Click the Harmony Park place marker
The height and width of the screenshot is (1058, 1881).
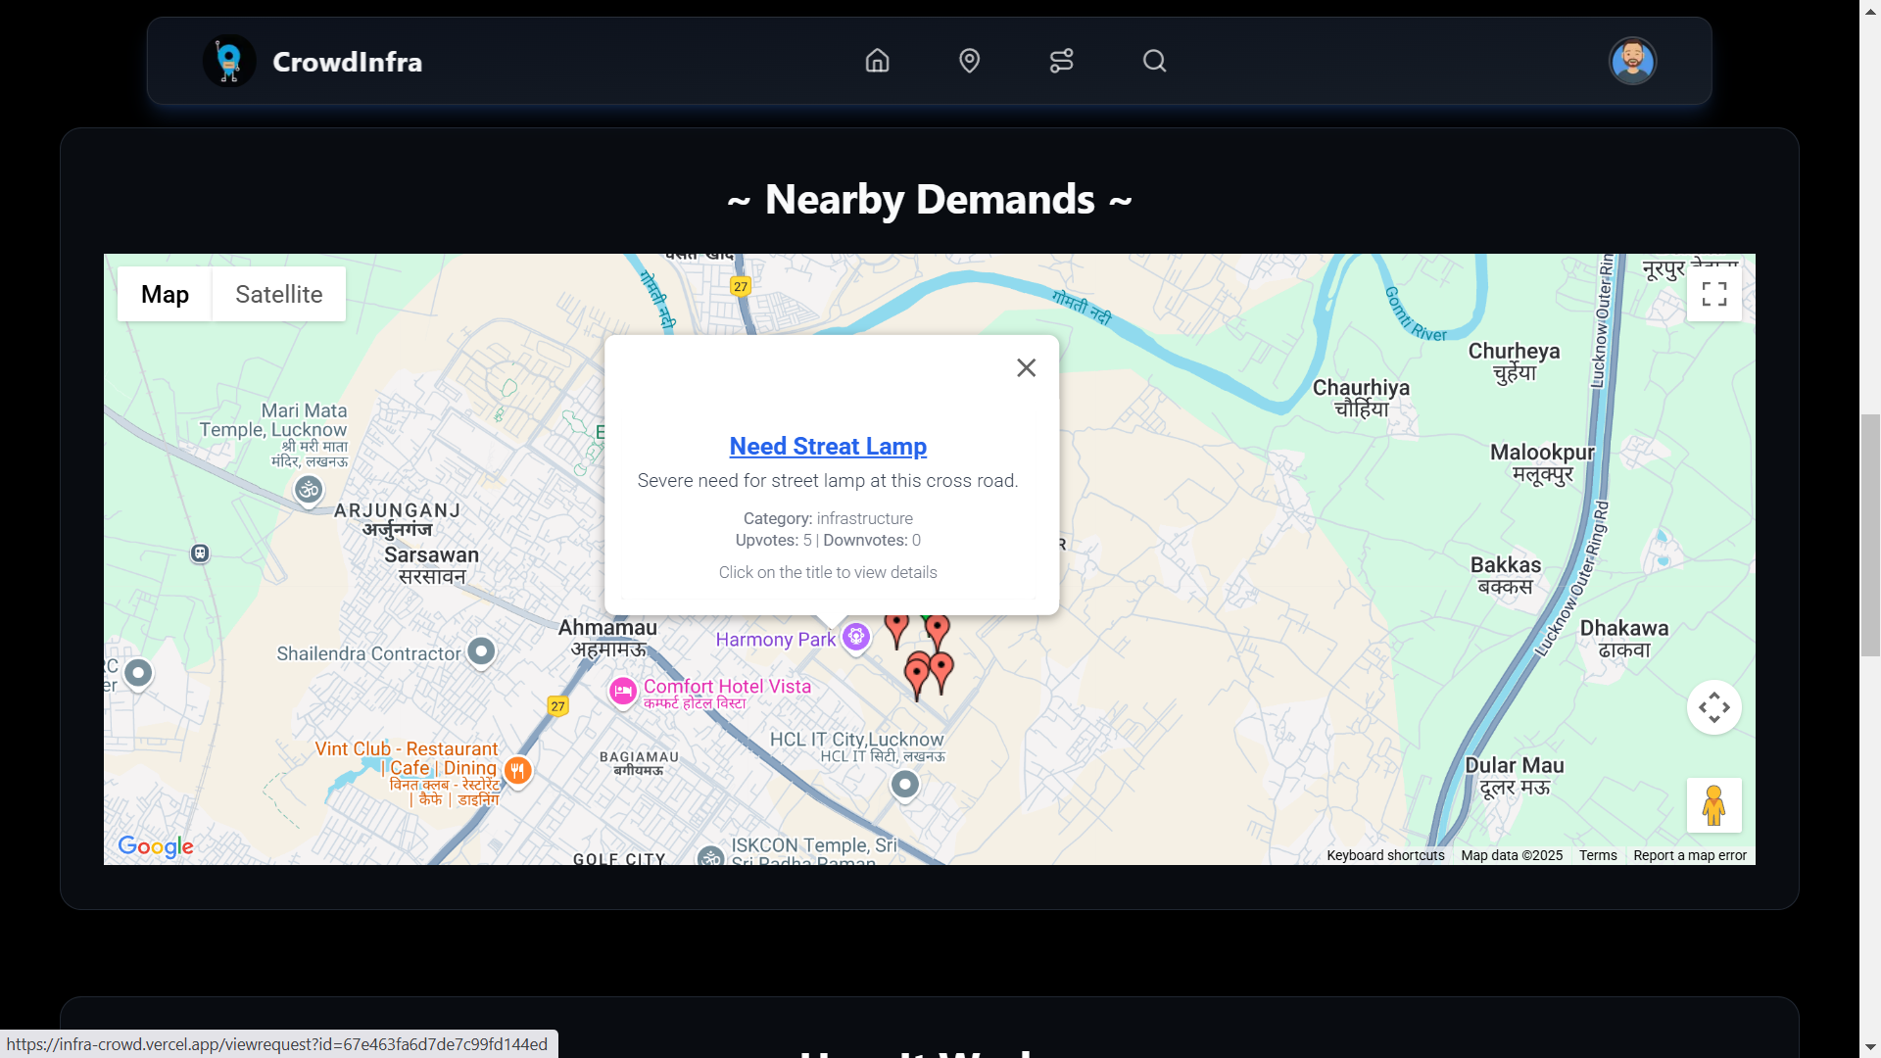click(856, 638)
